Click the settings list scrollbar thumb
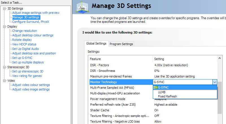 click(x=220, y=98)
